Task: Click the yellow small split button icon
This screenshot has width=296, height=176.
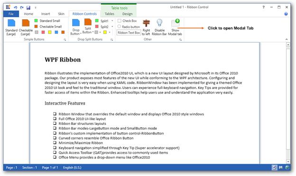Action: pos(105,32)
